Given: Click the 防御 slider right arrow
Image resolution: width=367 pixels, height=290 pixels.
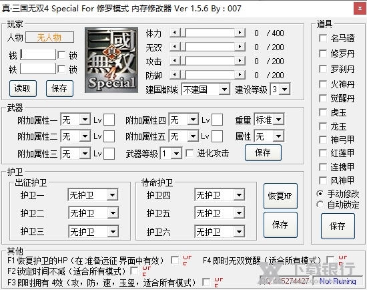Looking at the screenshot, I should tap(240, 75).
